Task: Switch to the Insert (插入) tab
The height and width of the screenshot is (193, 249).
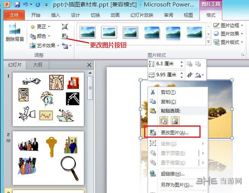Action: pos(56,15)
